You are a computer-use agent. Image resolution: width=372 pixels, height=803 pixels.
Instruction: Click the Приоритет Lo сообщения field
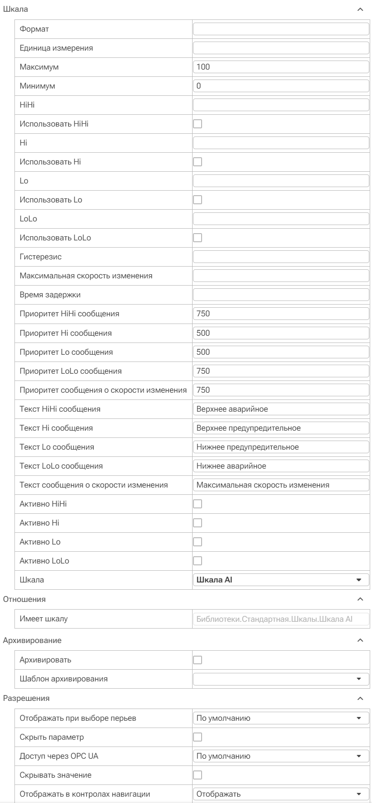[281, 352]
